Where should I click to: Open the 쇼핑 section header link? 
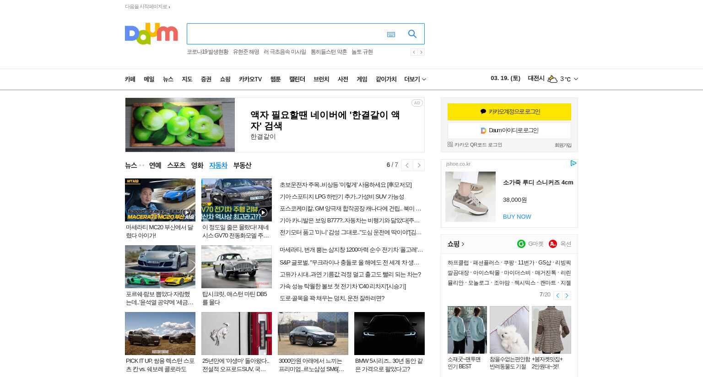pyautogui.click(x=456, y=244)
